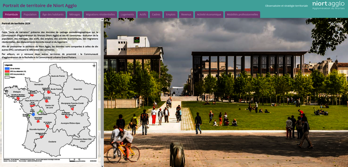Switch to the Revenus tab
This screenshot has height=167, width=348.
point(186,15)
